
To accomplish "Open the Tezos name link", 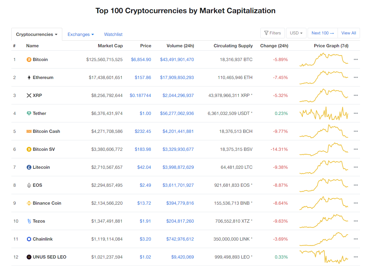I will click(x=39, y=221).
